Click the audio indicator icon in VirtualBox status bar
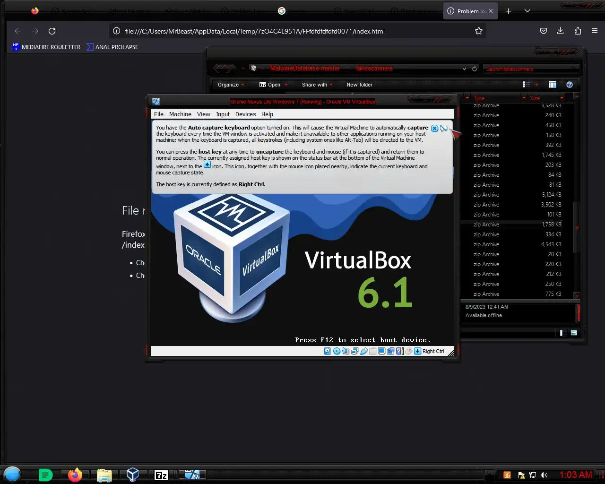605x484 pixels. tap(346, 351)
